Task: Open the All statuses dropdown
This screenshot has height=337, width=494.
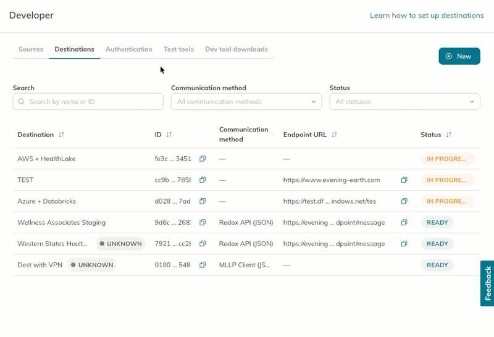Action: (405, 101)
